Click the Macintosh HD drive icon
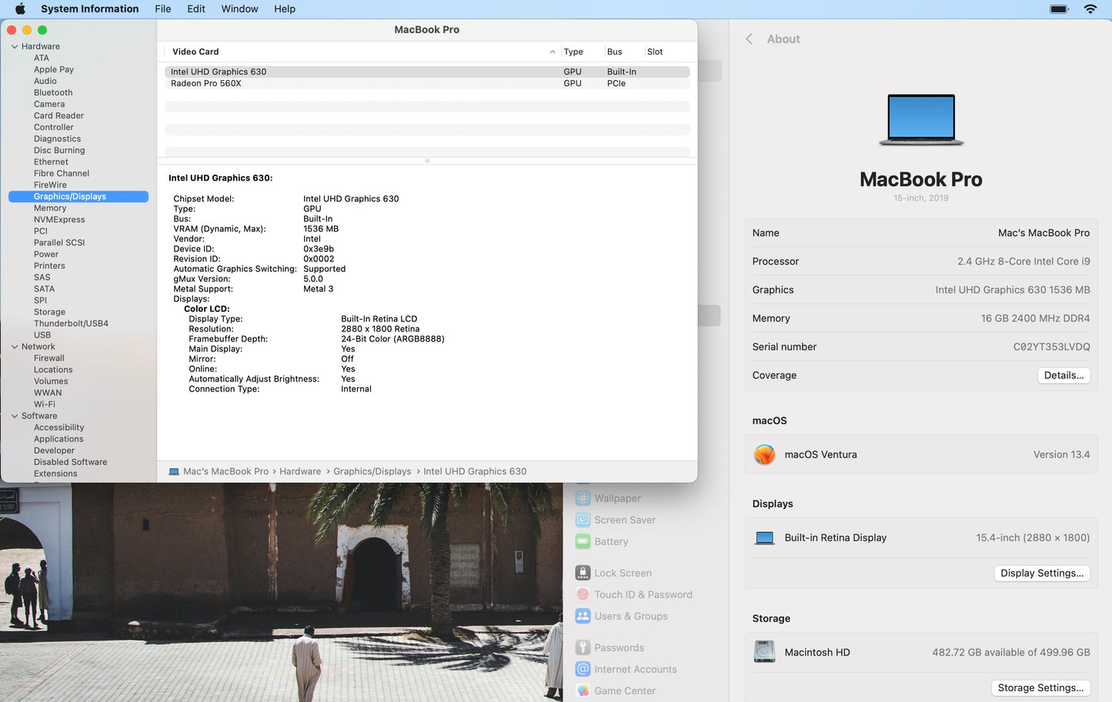 point(764,652)
